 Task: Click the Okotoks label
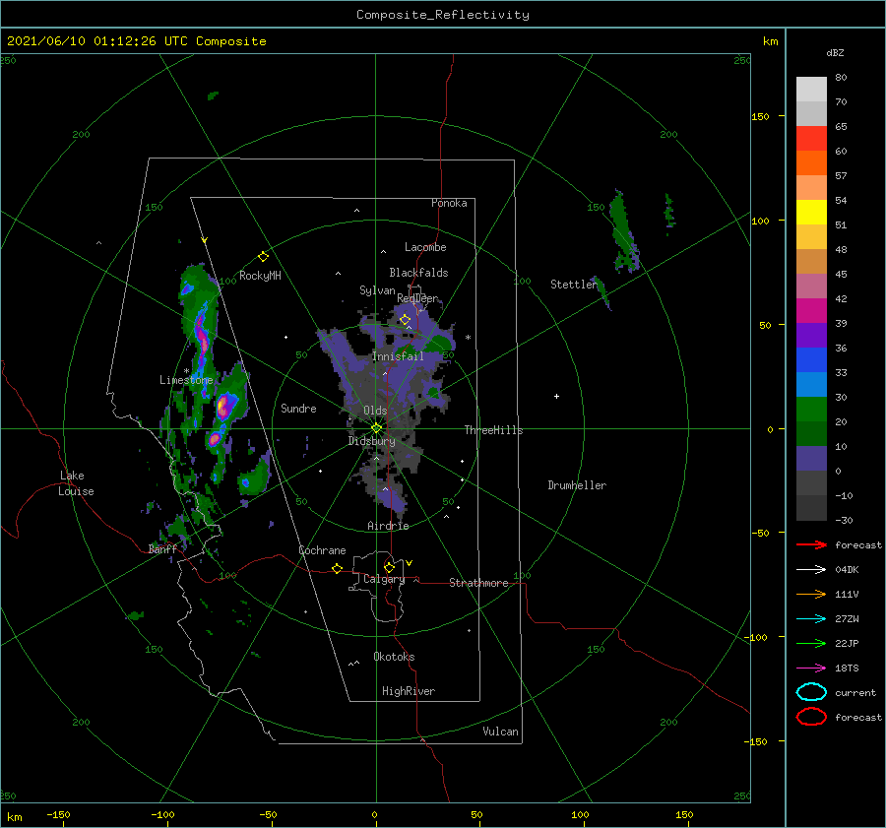tap(394, 657)
